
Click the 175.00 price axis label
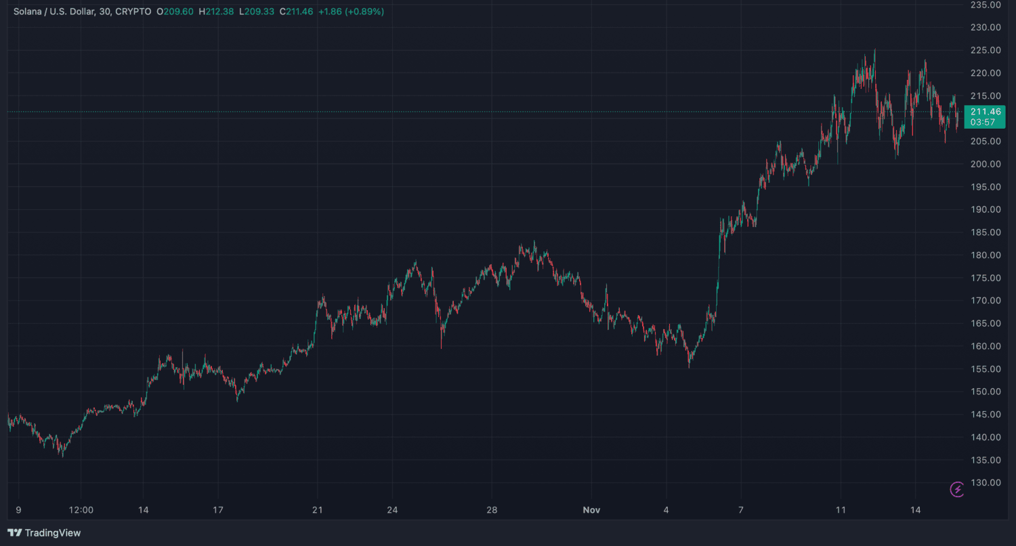(986, 278)
